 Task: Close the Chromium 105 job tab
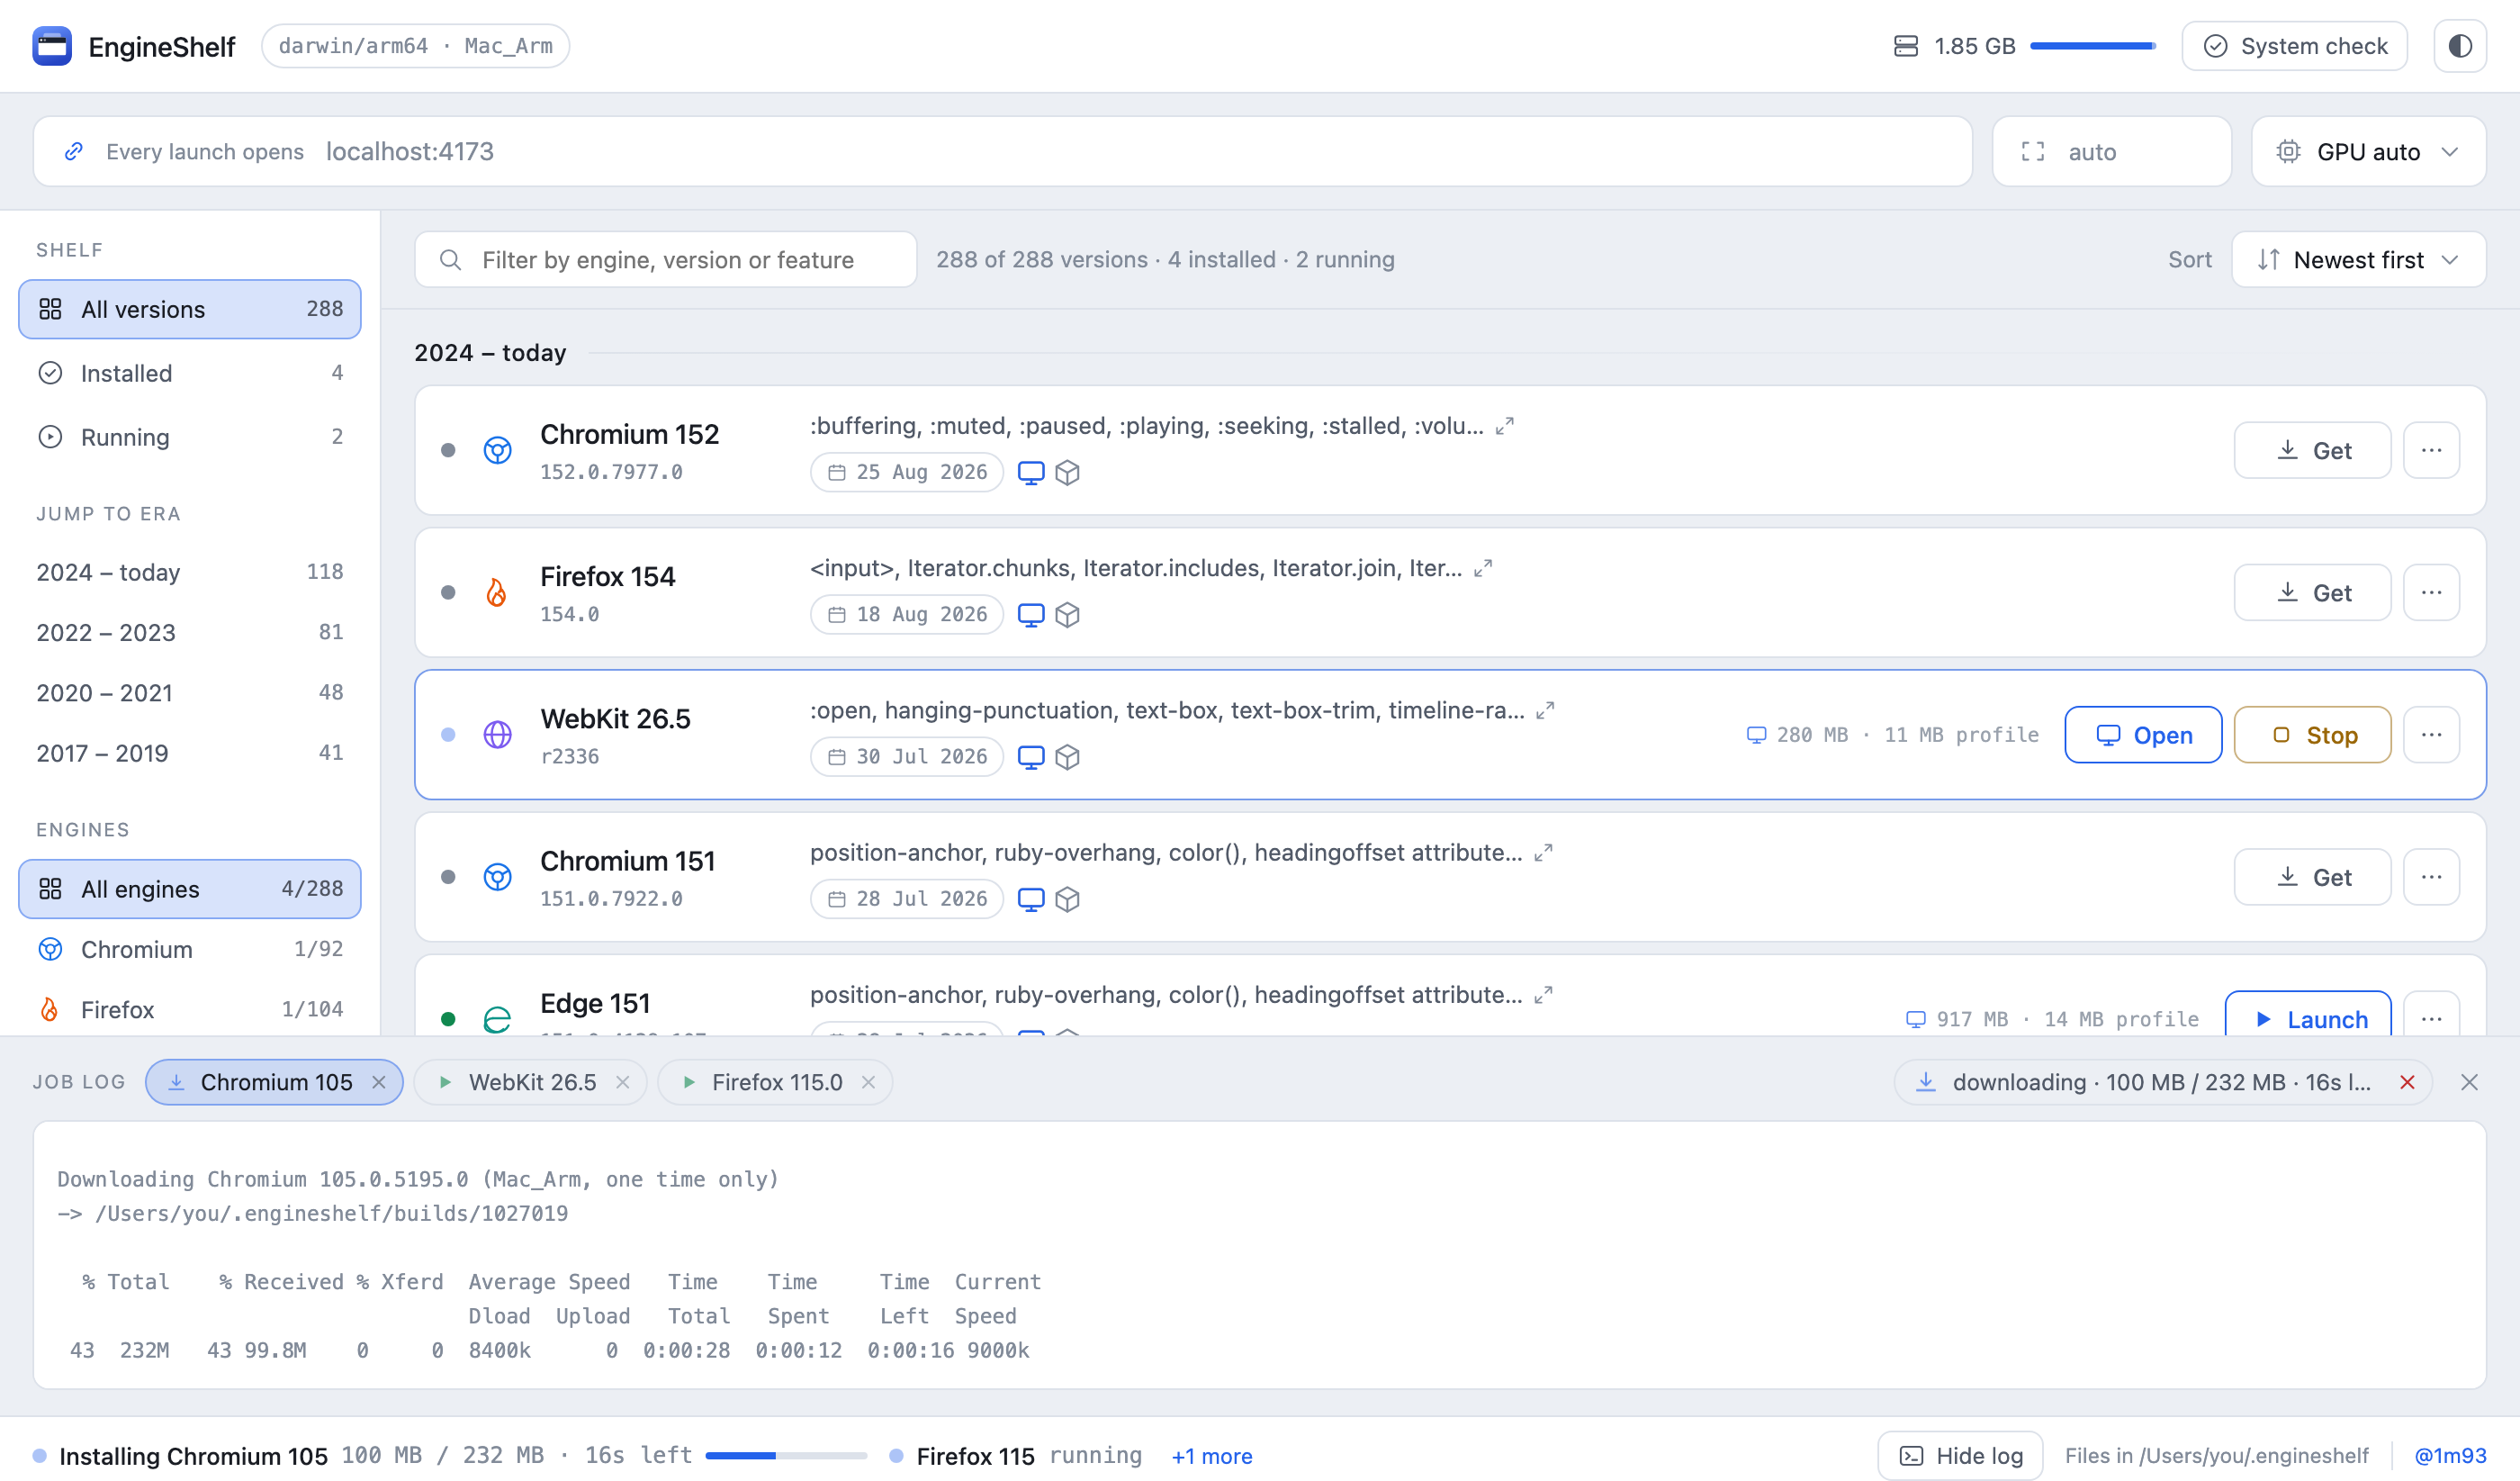[379, 1082]
